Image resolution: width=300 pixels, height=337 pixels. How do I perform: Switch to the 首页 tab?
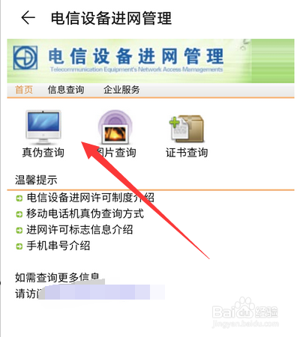coord(24,90)
